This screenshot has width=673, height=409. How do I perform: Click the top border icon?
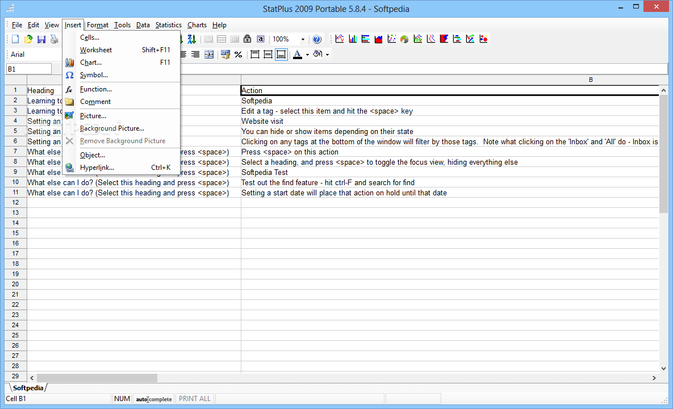255,55
